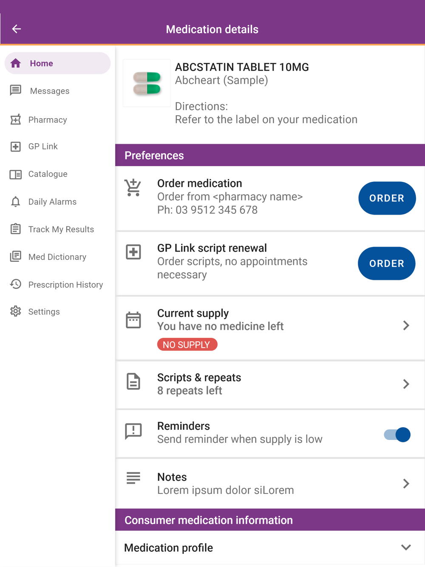Expand the Medication profile section
This screenshot has width=425, height=567.
click(x=270, y=548)
